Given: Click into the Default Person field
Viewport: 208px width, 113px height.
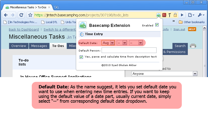Looking at the screenshot, I should (129, 50).
